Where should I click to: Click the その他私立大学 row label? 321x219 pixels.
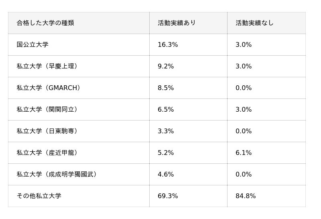[x=39, y=196]
